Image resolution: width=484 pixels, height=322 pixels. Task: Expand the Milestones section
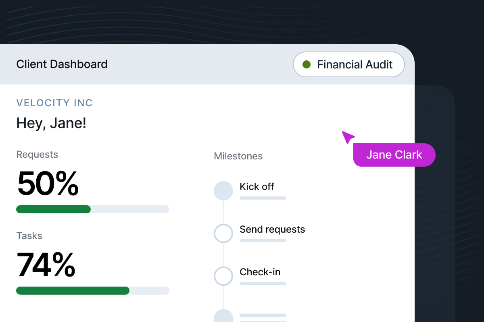tap(238, 156)
